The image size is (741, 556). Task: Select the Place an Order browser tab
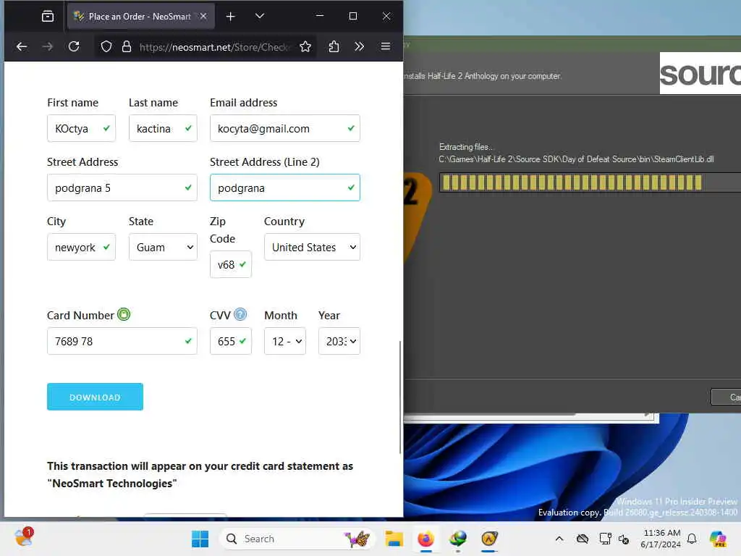pyautogui.click(x=141, y=17)
